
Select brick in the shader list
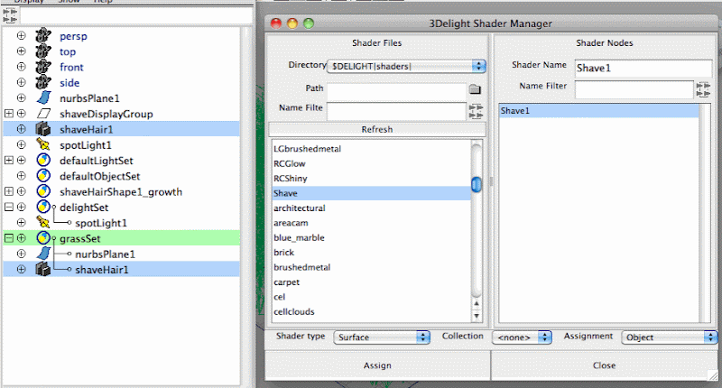coord(283,253)
